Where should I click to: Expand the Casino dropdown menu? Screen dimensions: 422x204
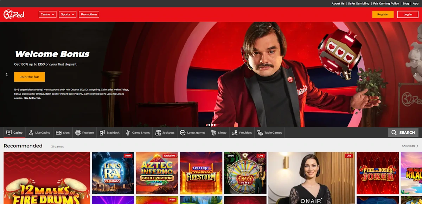tap(47, 14)
